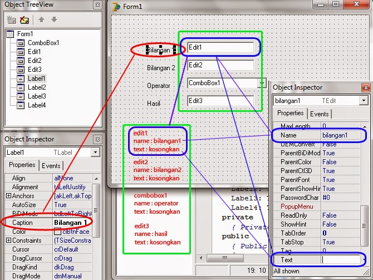Screen dimensions: 373x280
Task: Close the Object TreeView panel
Action: tap(97, 4)
